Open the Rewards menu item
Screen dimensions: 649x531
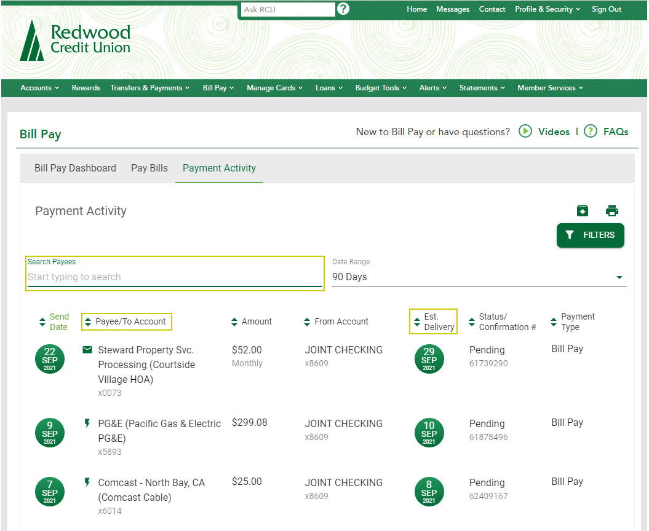(x=86, y=88)
